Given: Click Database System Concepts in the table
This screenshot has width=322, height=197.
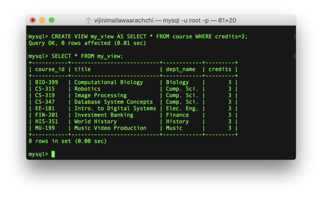Looking at the screenshot, I should (x=114, y=102).
